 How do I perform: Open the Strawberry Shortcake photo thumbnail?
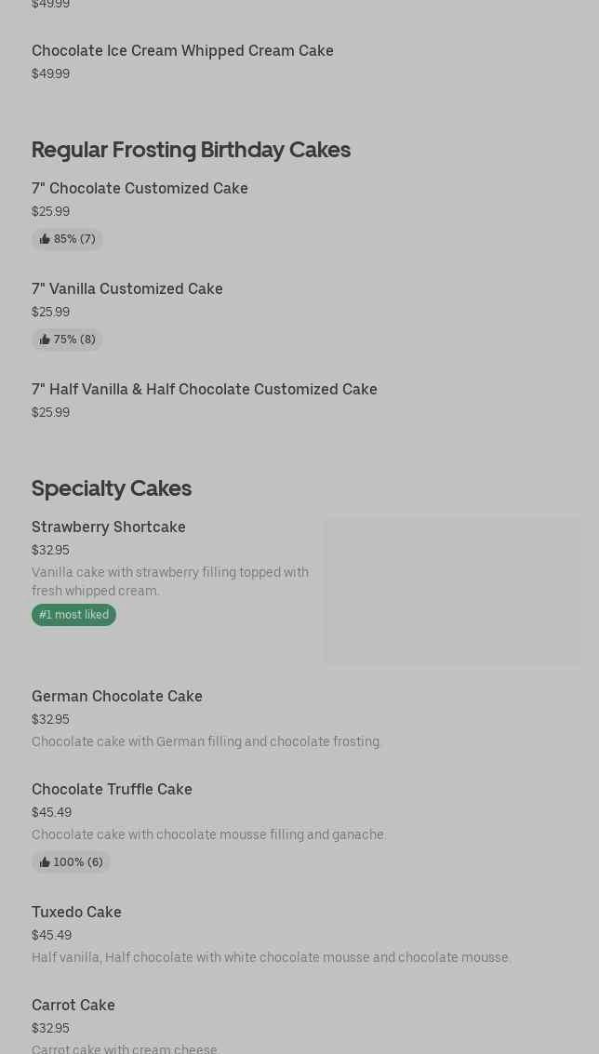(452, 591)
